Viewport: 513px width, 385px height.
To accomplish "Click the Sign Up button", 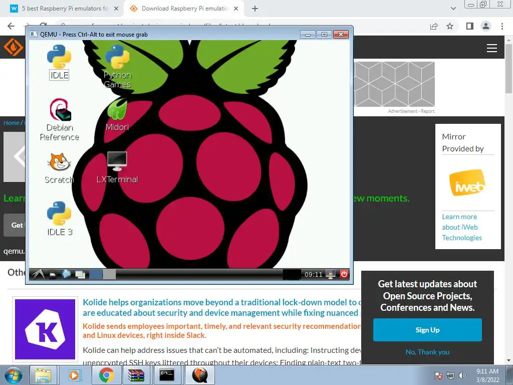I will pyautogui.click(x=427, y=330).
